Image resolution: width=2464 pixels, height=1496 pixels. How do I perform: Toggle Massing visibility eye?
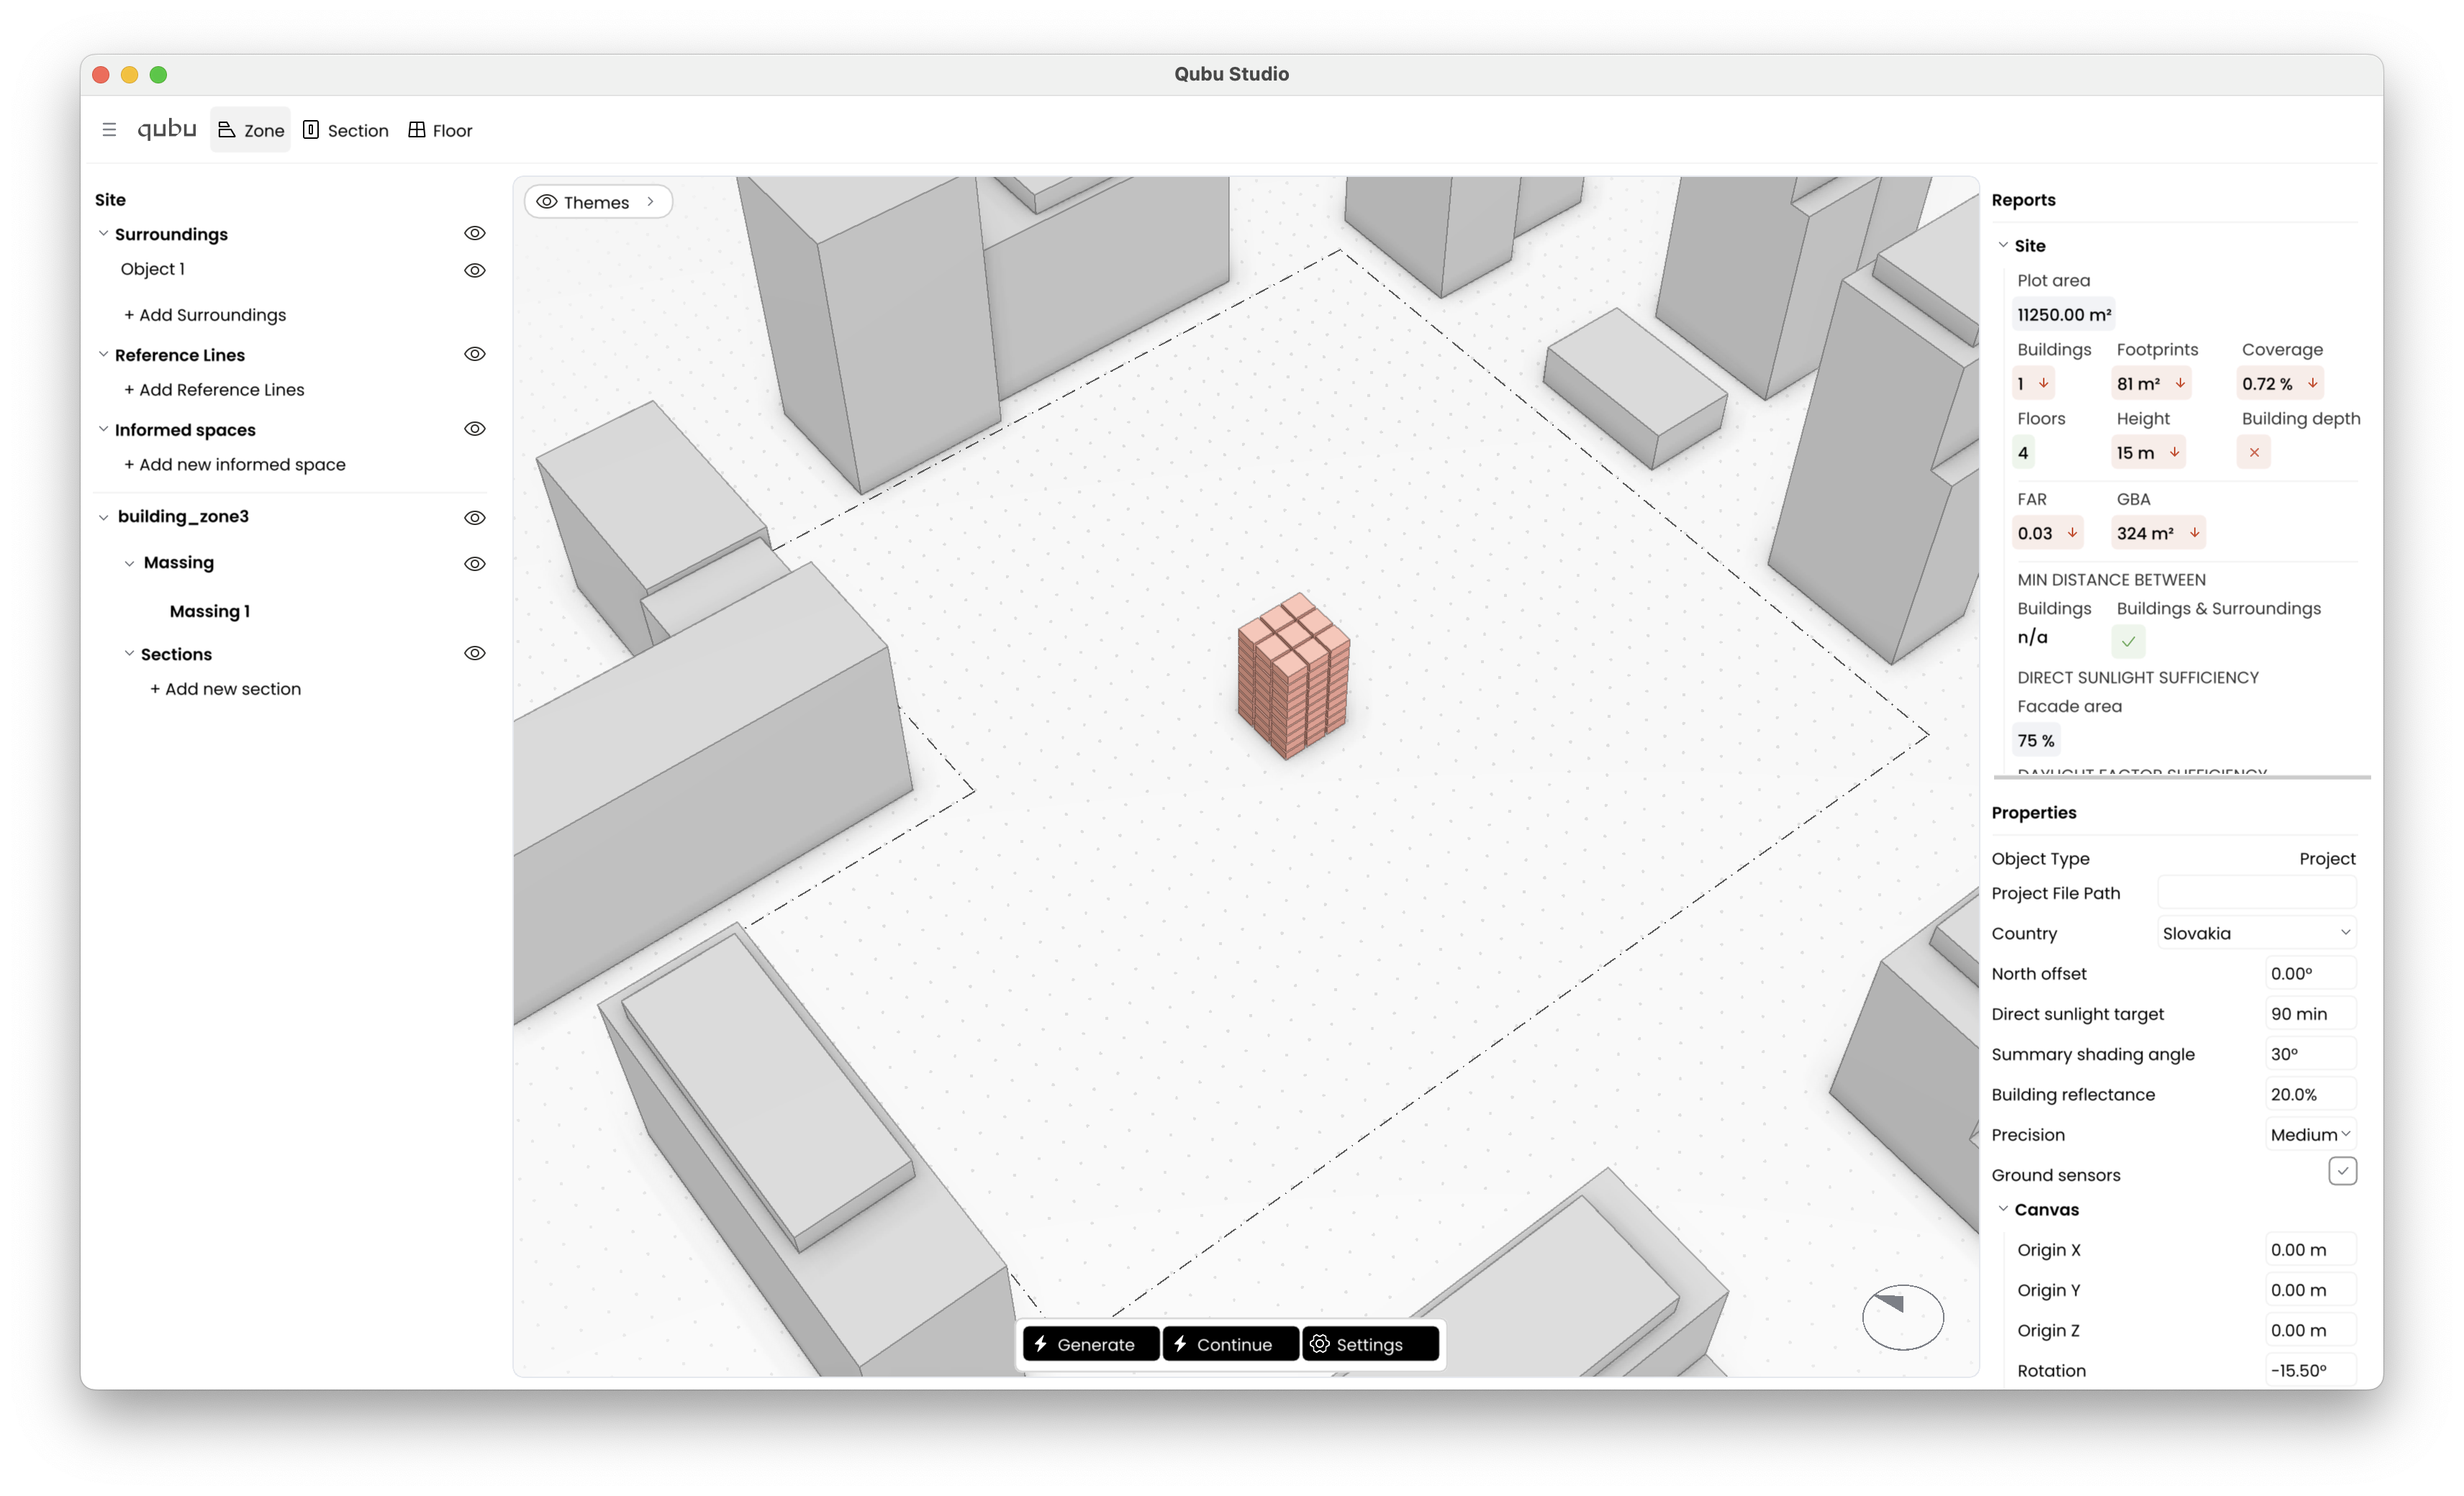475,564
